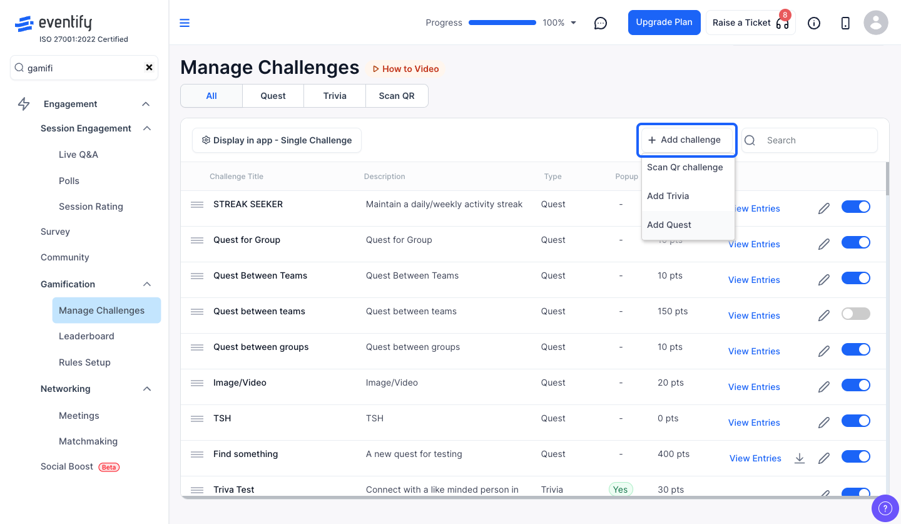The image size is (901, 524).
Task: Toggle the Find something challenge switch
Action: tap(856, 456)
